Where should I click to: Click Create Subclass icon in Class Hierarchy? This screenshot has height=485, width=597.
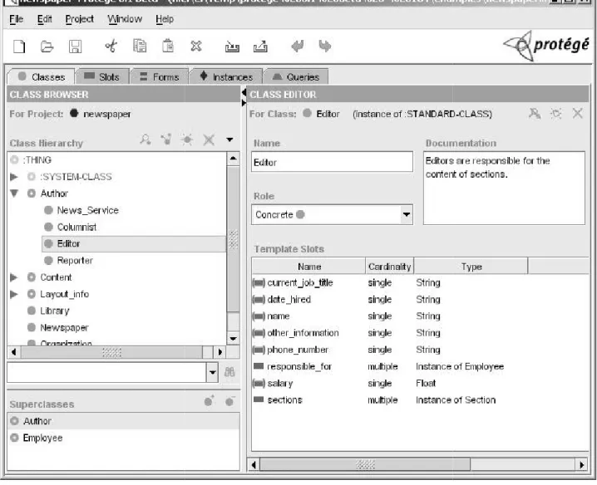166,140
